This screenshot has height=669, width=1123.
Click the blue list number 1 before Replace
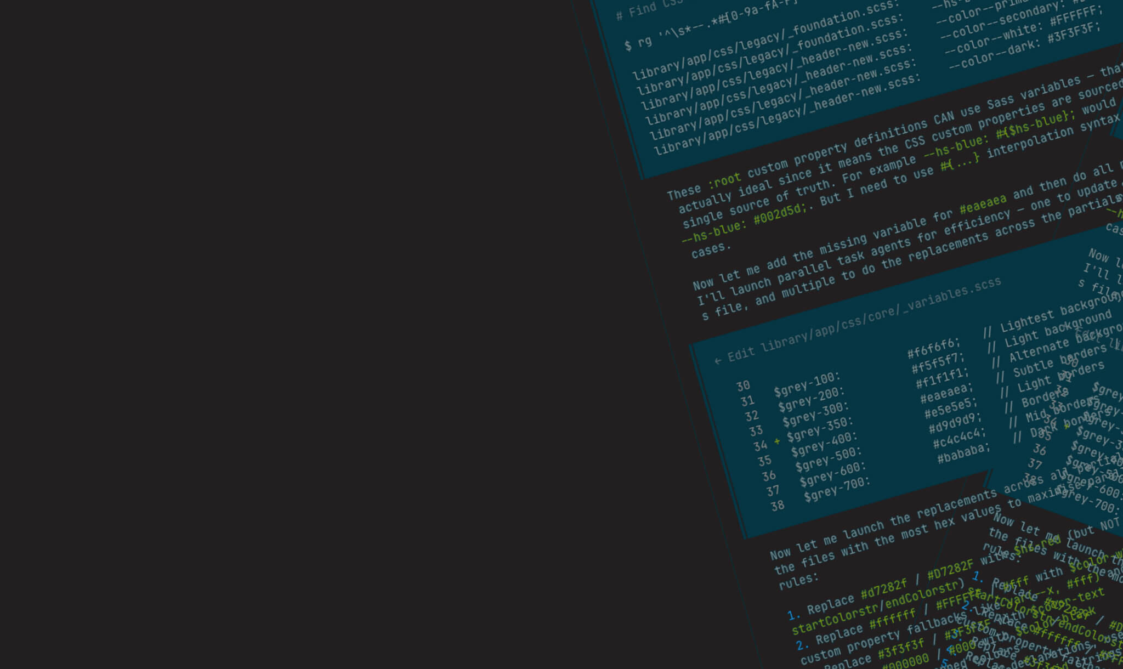(x=793, y=615)
